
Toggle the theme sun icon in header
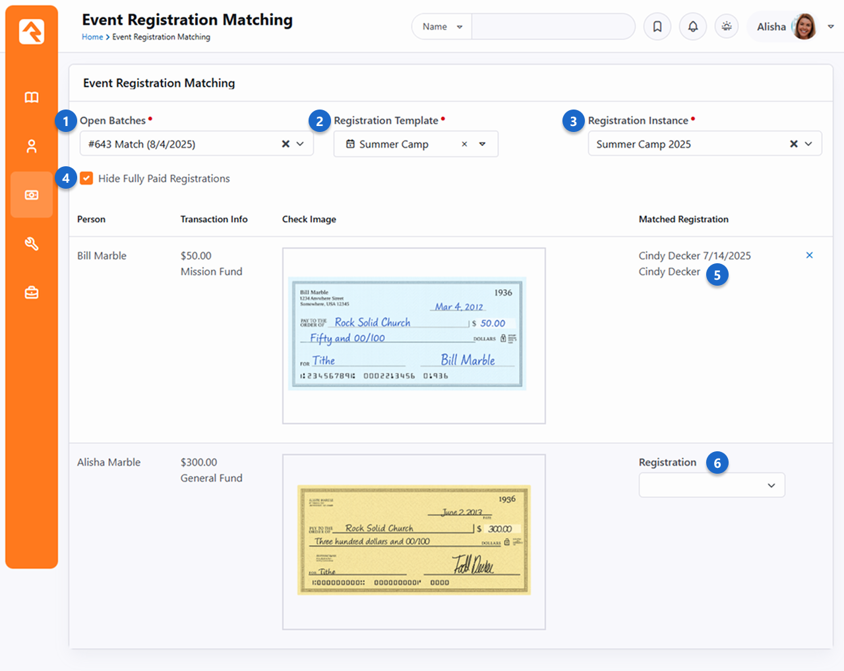(727, 26)
